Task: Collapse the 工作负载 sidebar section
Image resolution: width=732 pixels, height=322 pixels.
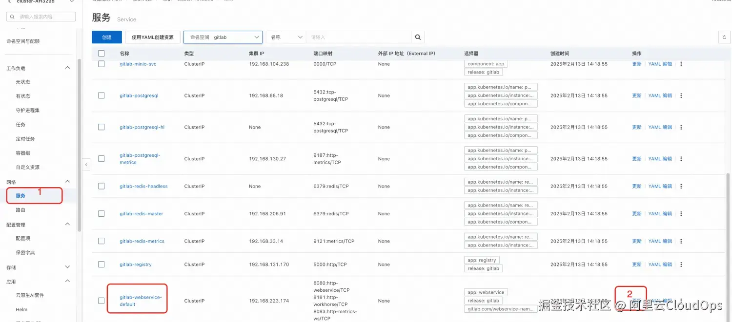Action: click(x=68, y=68)
